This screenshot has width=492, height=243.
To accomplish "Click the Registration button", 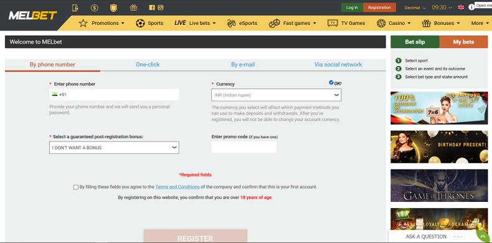I will (379, 7).
